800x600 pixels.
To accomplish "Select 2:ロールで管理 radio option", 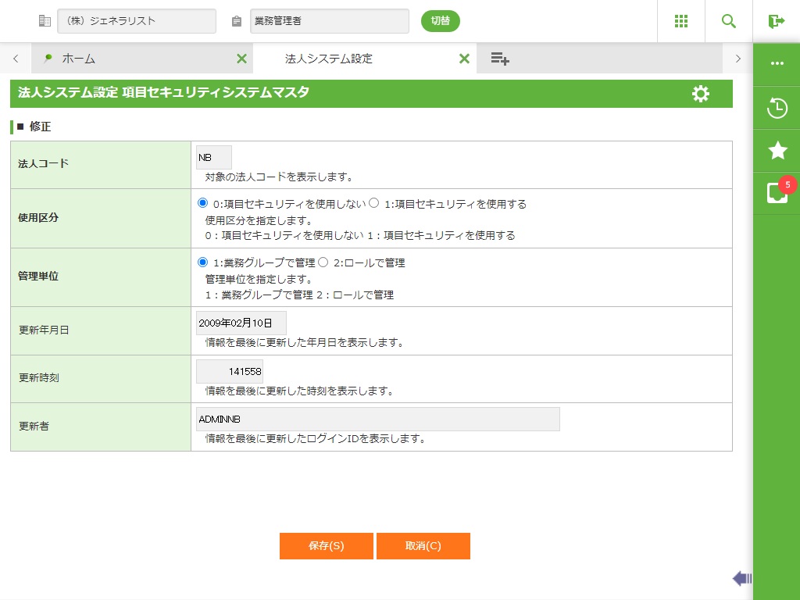I will (323, 262).
